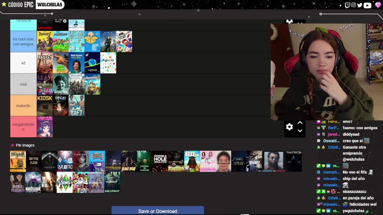
Task: Click the Instagram icon in header
Action: pos(353,5)
